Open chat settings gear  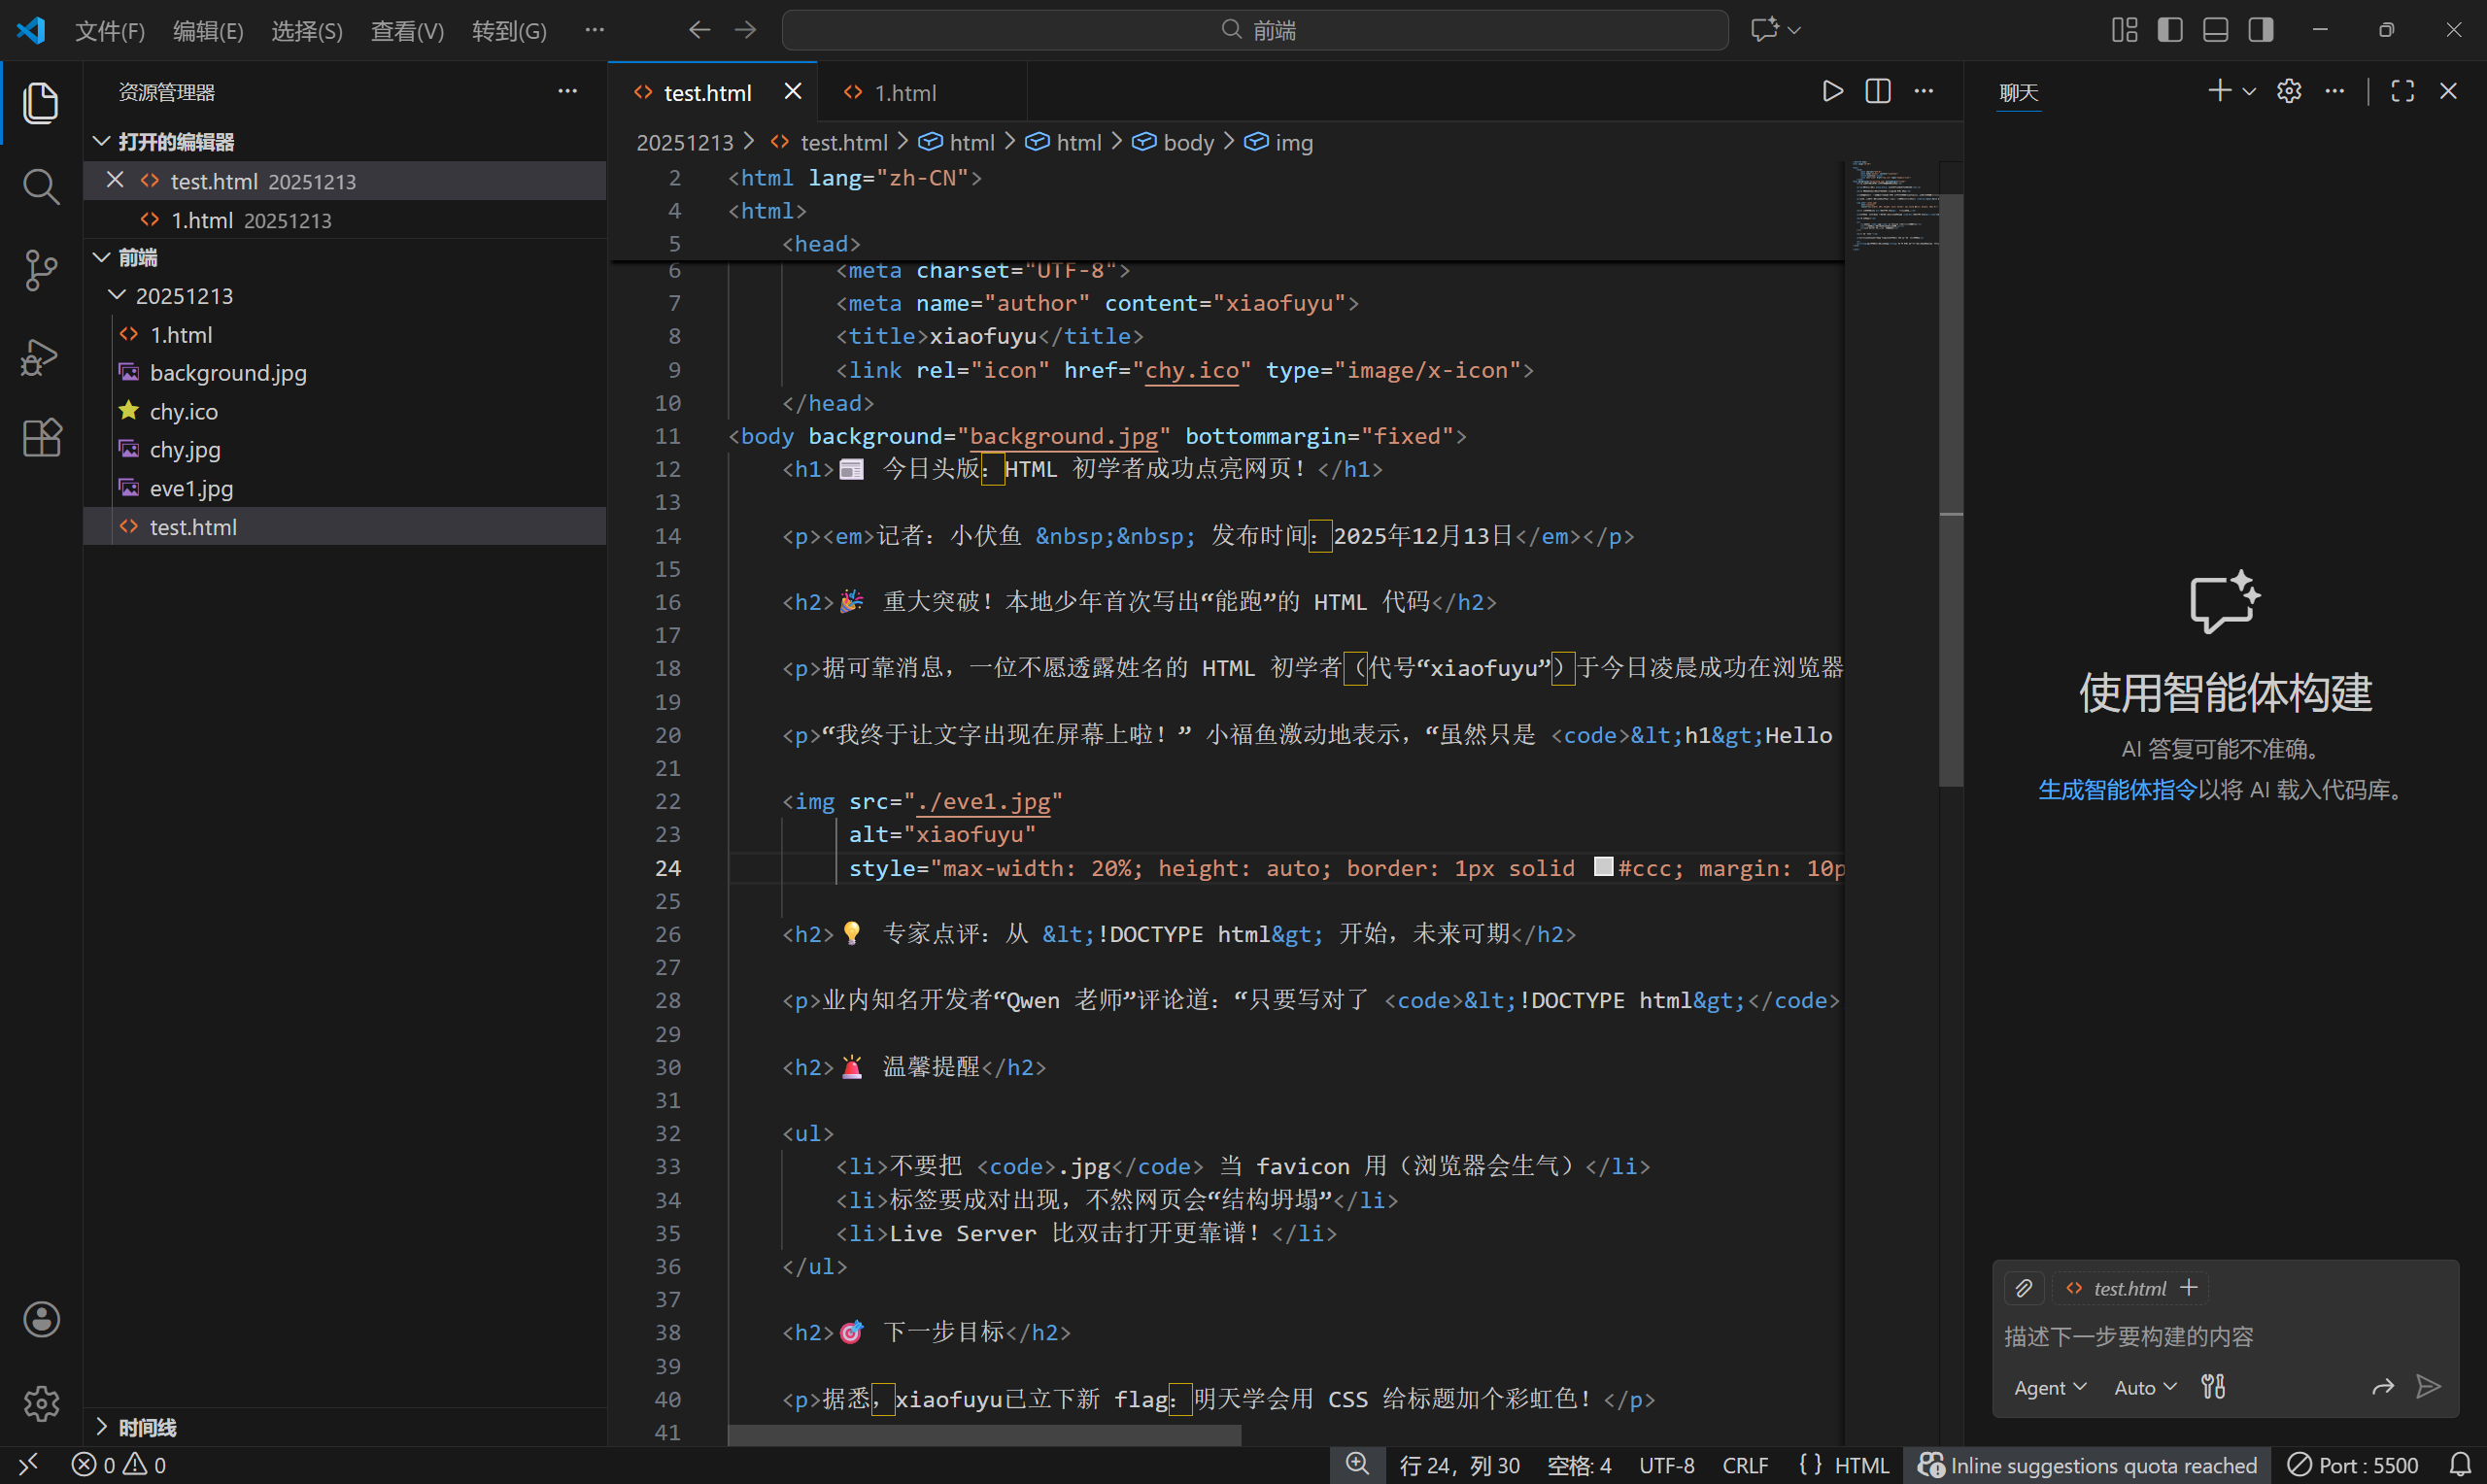tap(2289, 92)
